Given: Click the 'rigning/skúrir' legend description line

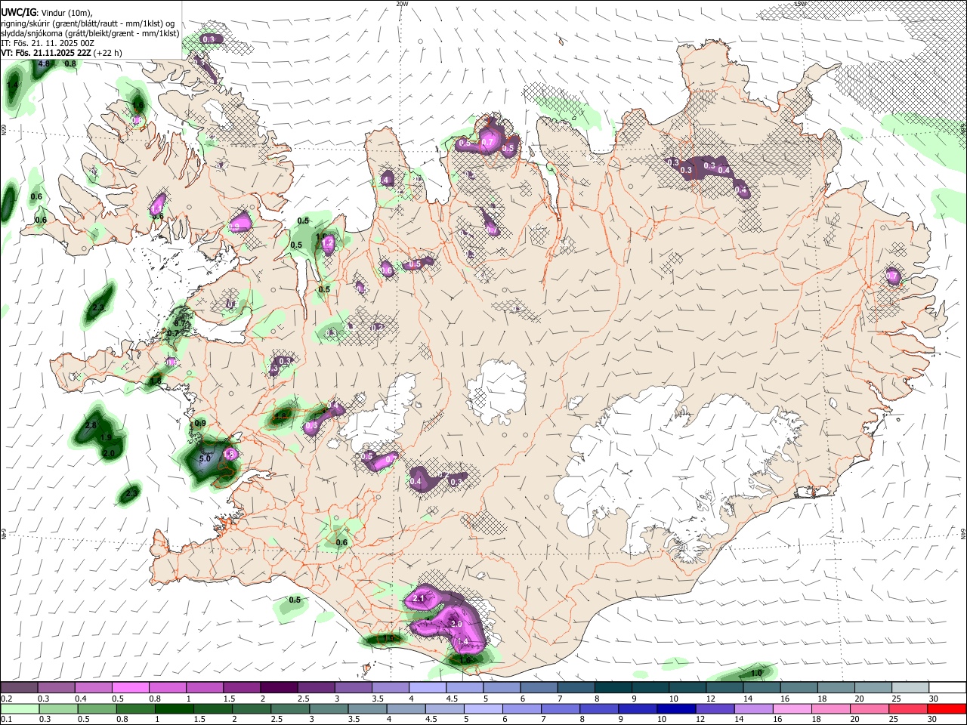Looking at the screenshot, I should pyautogui.click(x=88, y=23).
